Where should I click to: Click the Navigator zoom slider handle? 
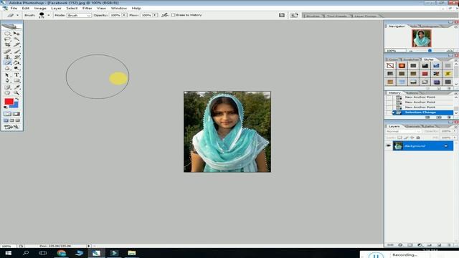click(x=430, y=51)
